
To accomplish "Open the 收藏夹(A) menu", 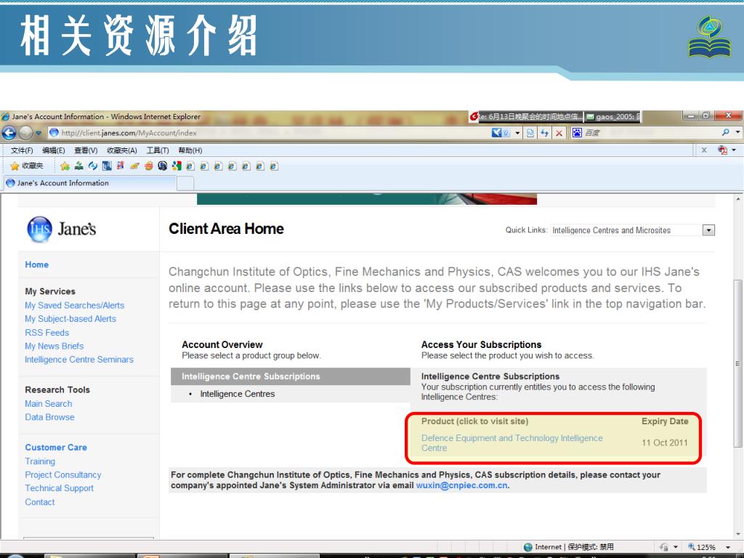I will [122, 150].
